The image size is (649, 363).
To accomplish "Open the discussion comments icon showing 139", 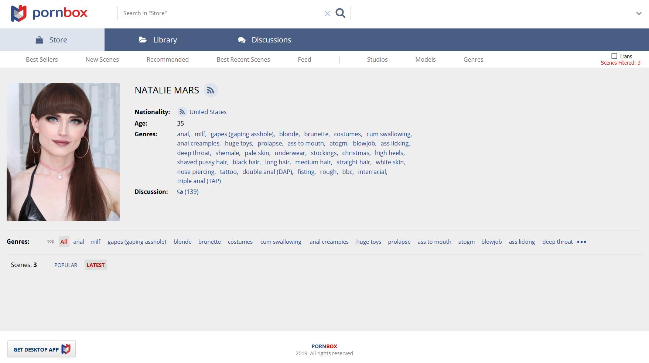I will (x=180, y=192).
